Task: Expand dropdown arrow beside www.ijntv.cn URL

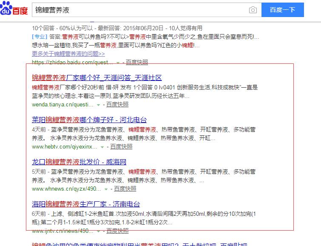Action: [98, 231]
